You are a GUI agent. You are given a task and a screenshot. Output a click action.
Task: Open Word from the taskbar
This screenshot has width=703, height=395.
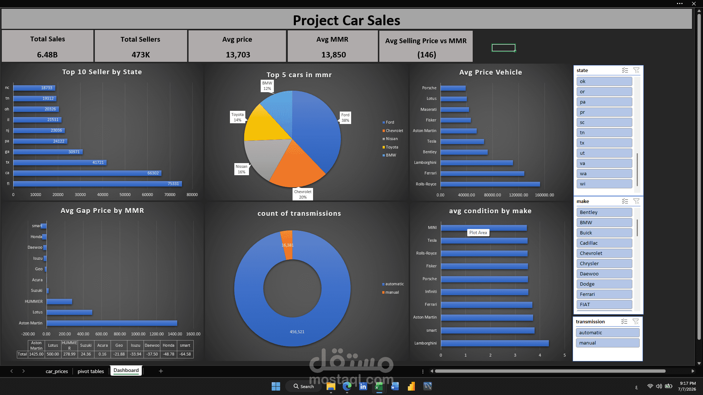[x=395, y=386]
